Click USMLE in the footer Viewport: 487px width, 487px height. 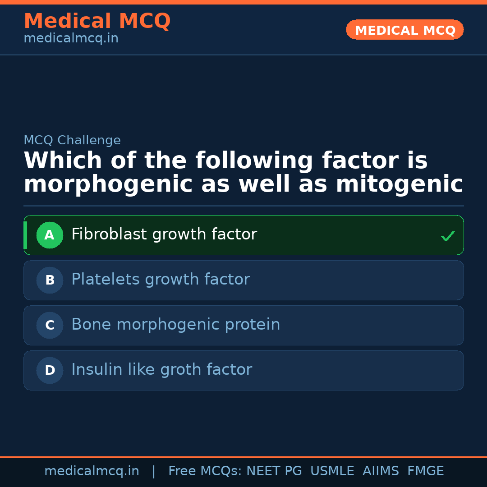tap(332, 471)
